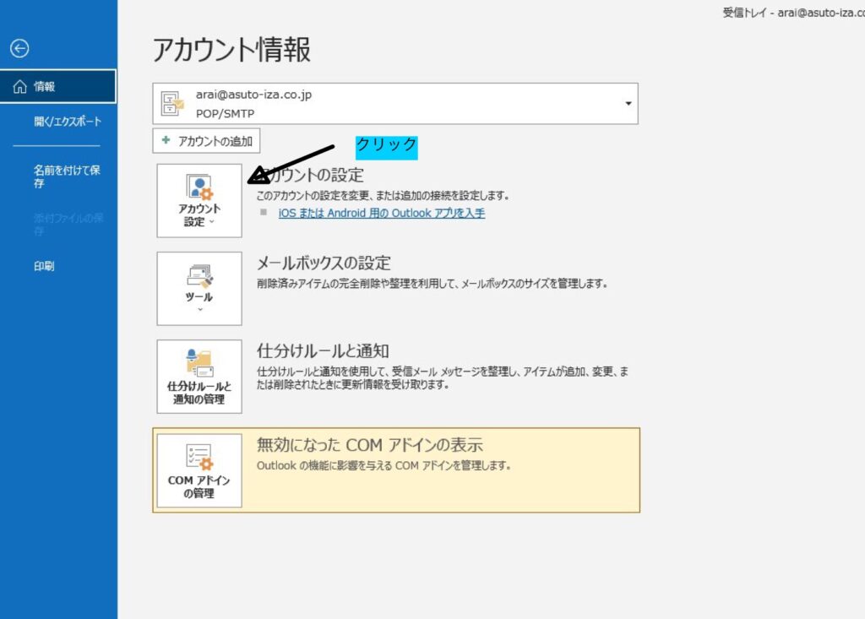This screenshot has height=619, width=865.
Task: Open 仕分けルールと通知の管理 via its icon
Action: pyautogui.click(x=199, y=361)
